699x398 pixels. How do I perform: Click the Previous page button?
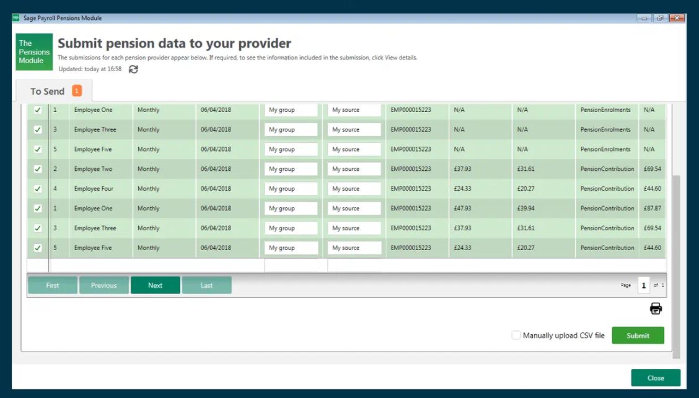click(103, 285)
